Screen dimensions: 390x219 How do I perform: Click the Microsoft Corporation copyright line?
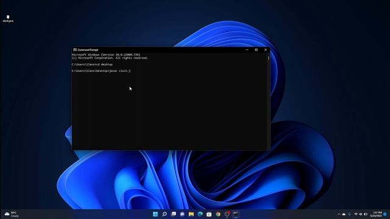[110, 58]
